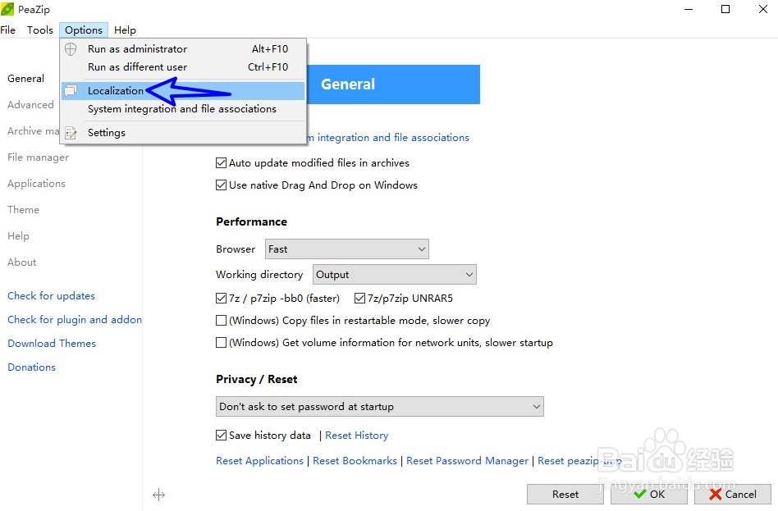This screenshot has height=511, width=778.
Task: Click the Privacy / Reset heading
Action: pyautogui.click(x=257, y=380)
